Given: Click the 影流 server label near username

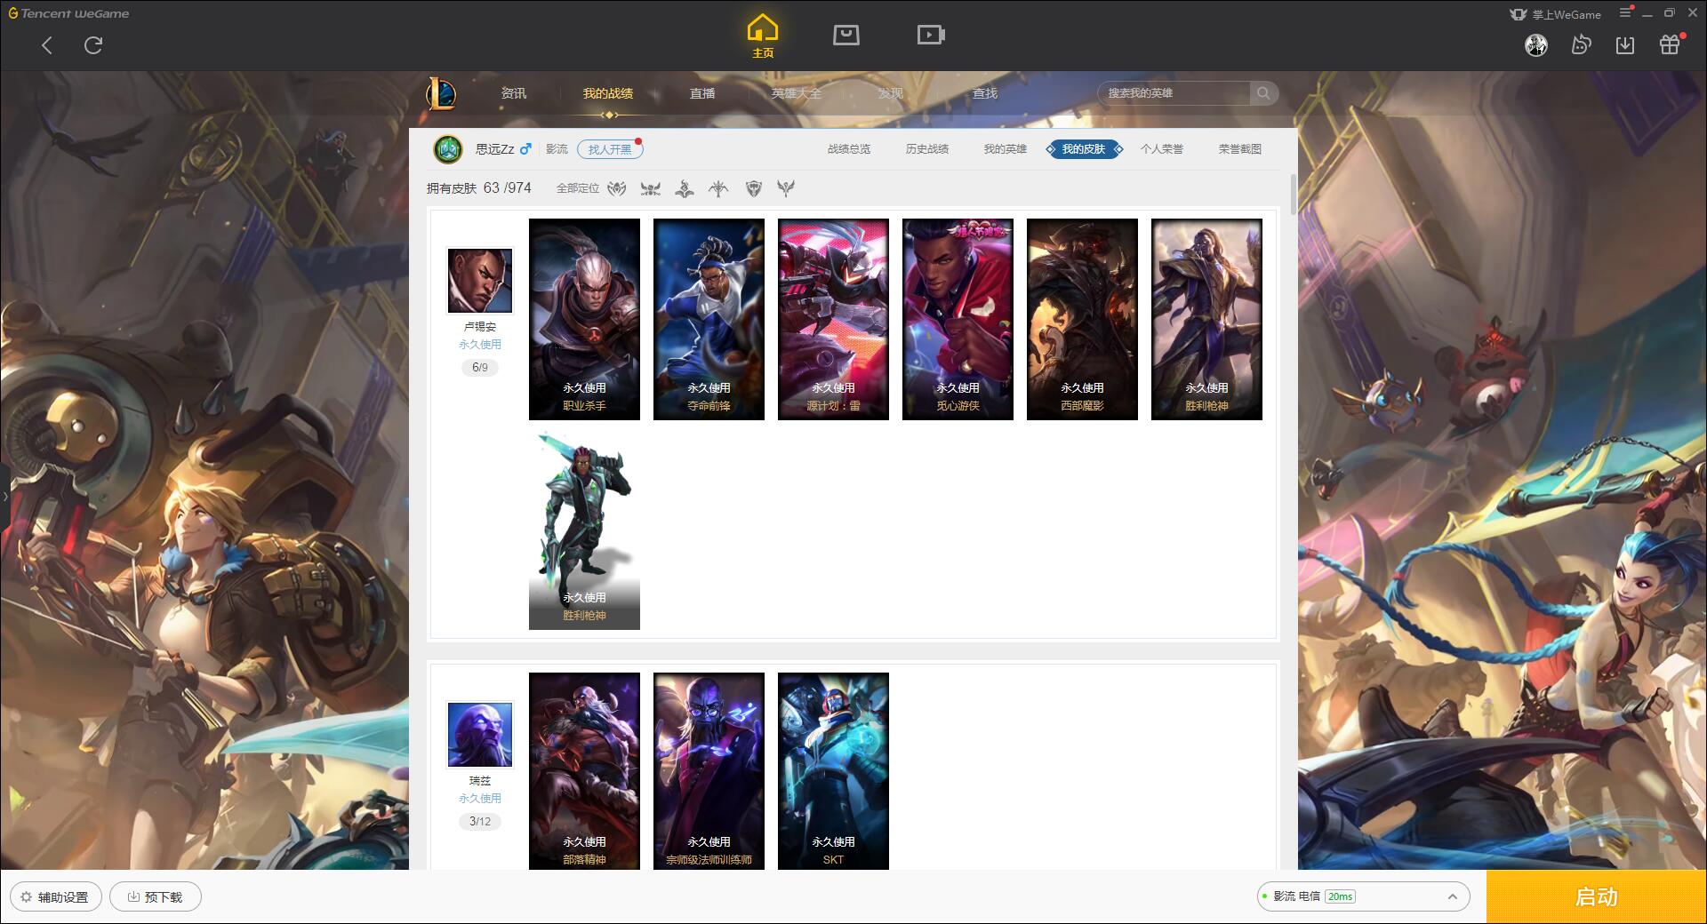Looking at the screenshot, I should pyautogui.click(x=557, y=149).
